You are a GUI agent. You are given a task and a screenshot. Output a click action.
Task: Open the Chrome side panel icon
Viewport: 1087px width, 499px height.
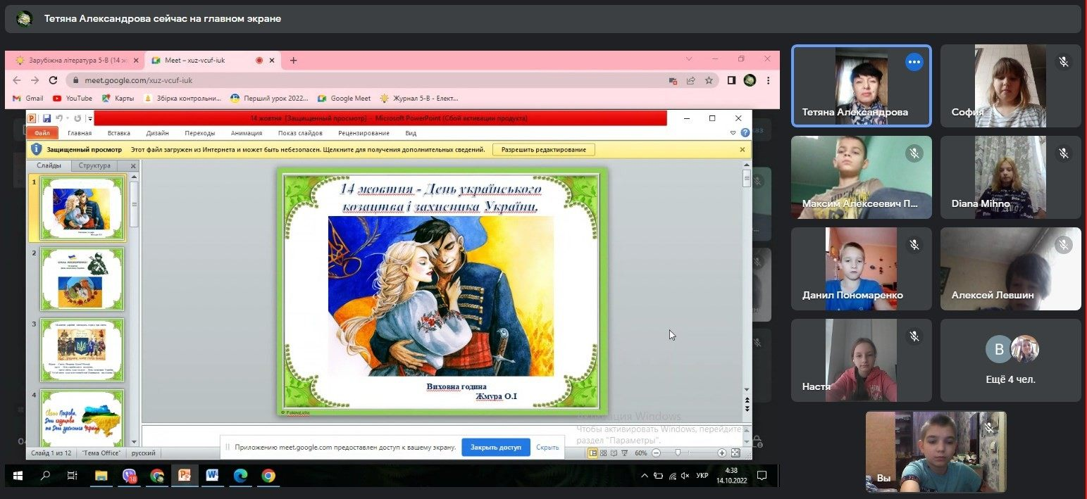pyautogui.click(x=731, y=80)
